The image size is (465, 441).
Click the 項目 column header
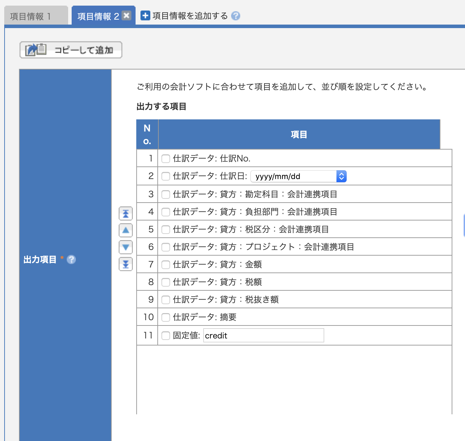coord(299,134)
